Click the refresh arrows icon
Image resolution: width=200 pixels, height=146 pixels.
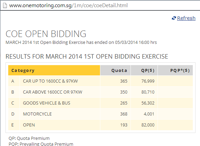174,18
